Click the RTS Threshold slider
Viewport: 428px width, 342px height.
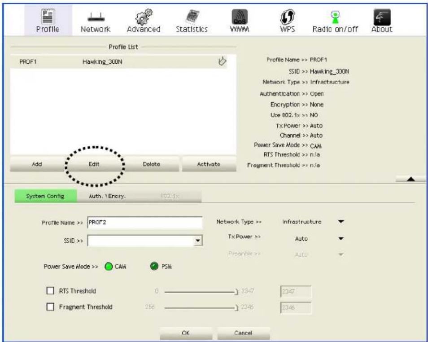[201, 292]
